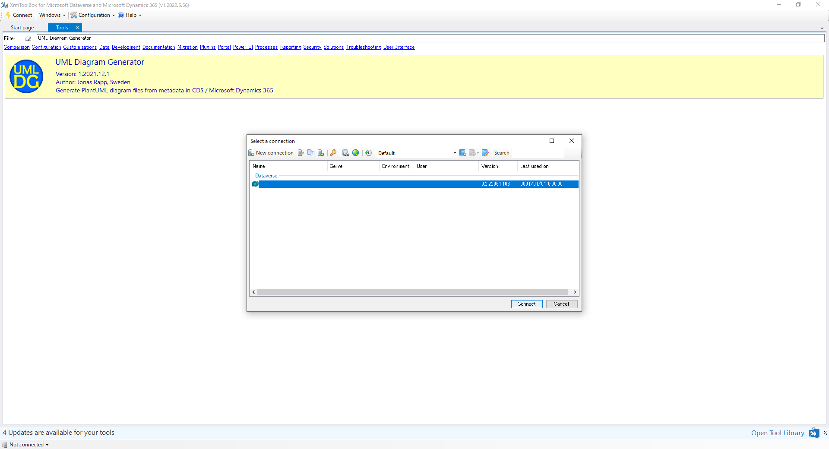Click the clear filter eraser icon
Image resolution: width=829 pixels, height=449 pixels.
(x=28, y=38)
